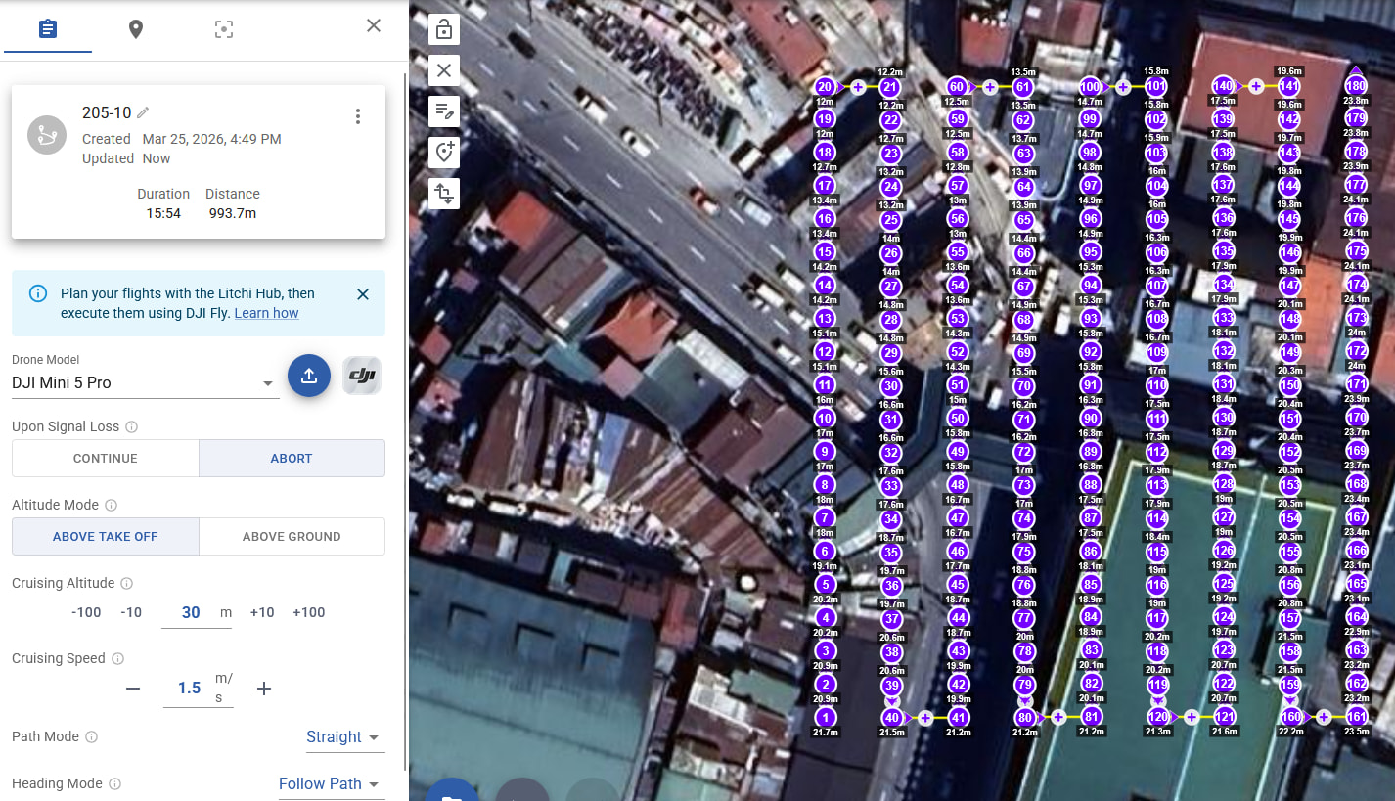1395x801 pixels.
Task: Increase cruising speed with plus button
Action: pos(263,689)
